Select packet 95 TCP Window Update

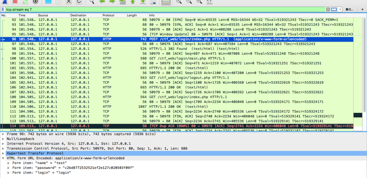tap(177, 34)
